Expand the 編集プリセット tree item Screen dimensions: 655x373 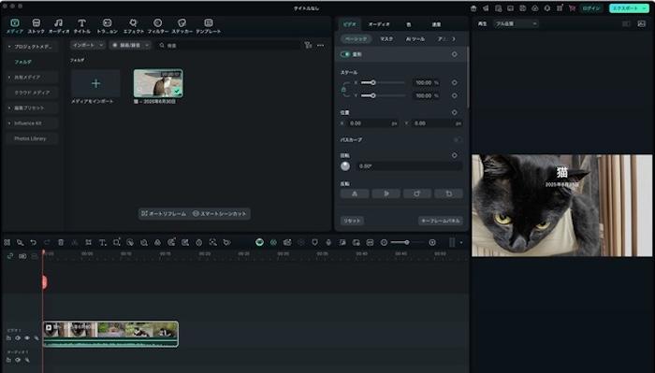tap(9, 108)
